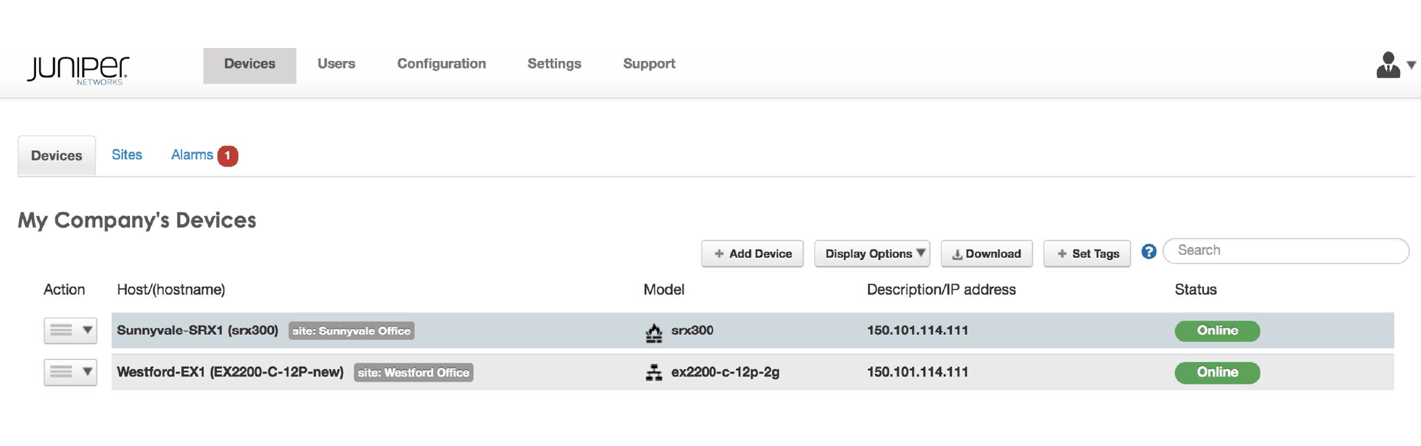Viewport: 1421px width, 446px height.
Task: Click the Status column header
Action: 1196,290
